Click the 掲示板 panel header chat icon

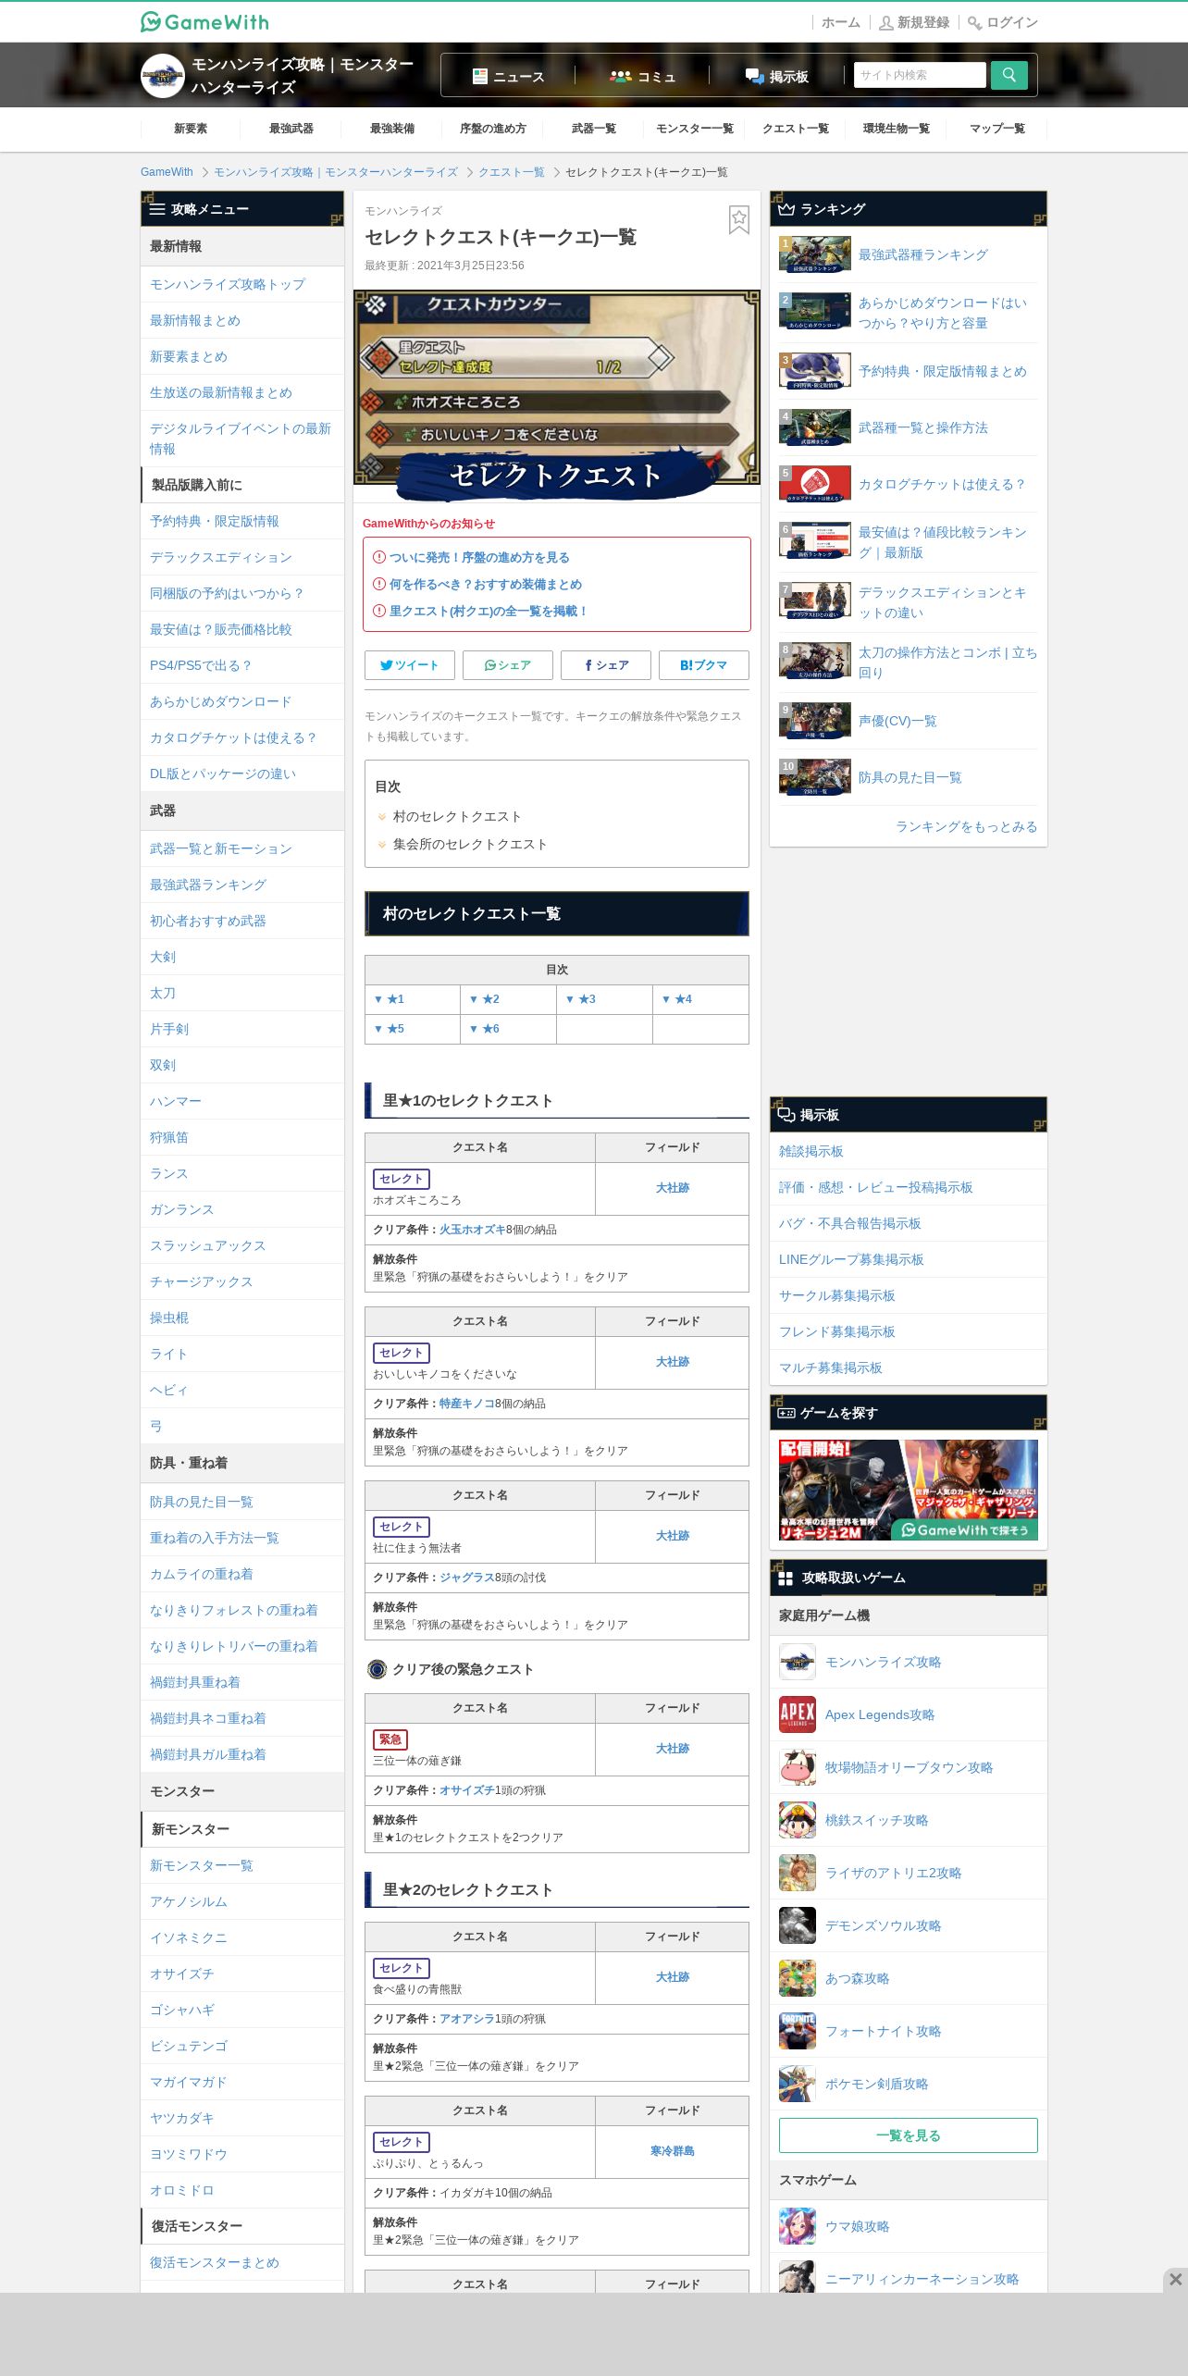pos(786,1115)
